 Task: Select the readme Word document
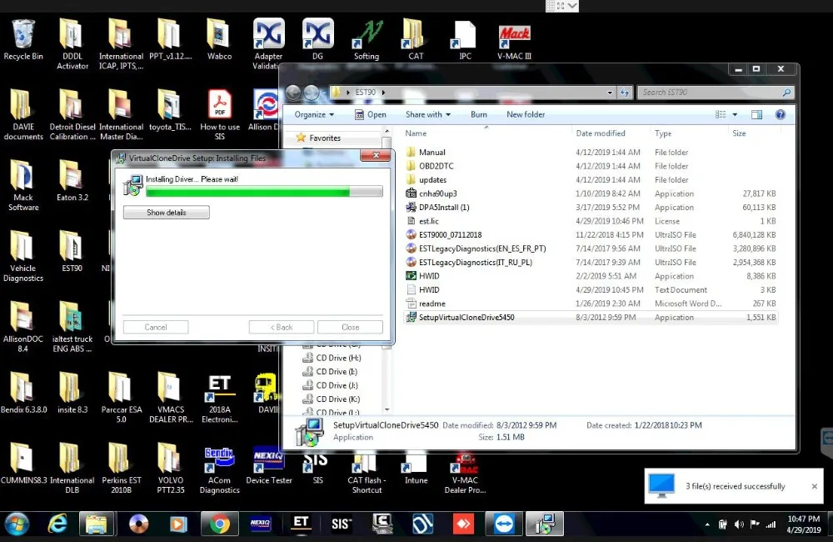(x=590, y=304)
